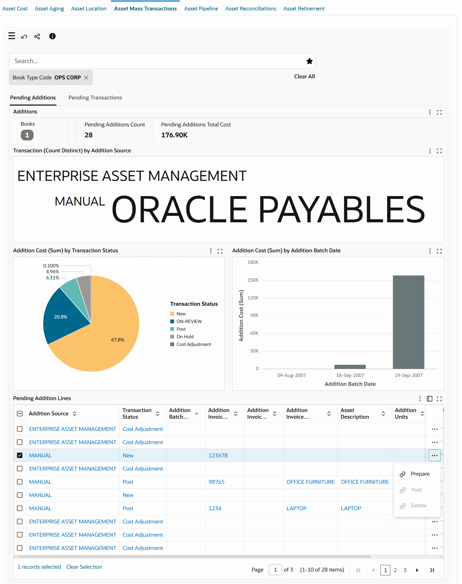Click the New legend color swatch

172,314
